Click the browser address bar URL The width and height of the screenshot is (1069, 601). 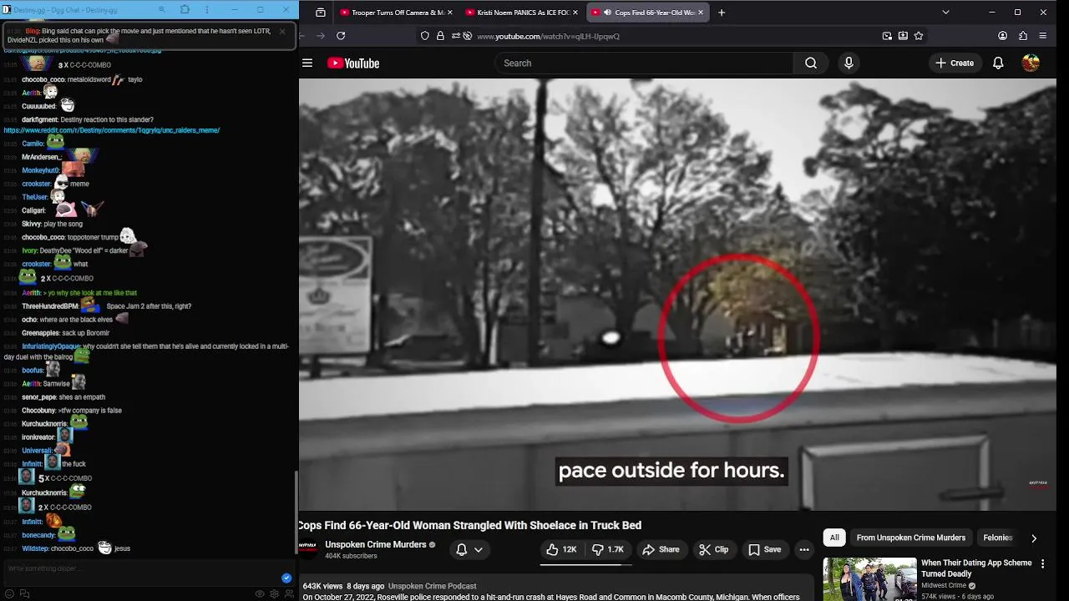[x=548, y=36]
